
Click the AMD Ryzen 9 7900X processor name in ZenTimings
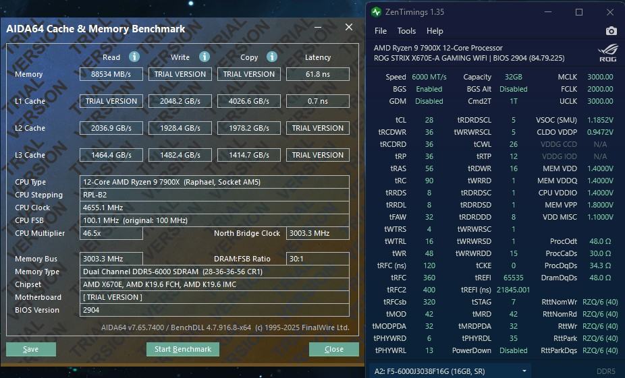click(438, 48)
